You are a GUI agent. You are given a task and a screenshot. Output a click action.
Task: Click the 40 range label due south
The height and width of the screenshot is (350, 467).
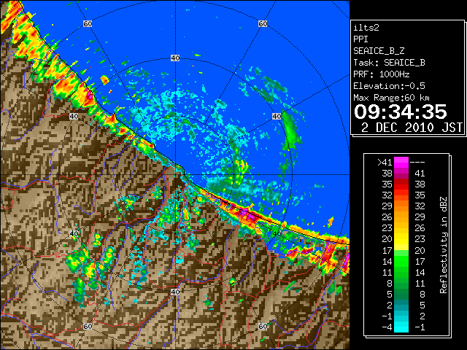175,292
